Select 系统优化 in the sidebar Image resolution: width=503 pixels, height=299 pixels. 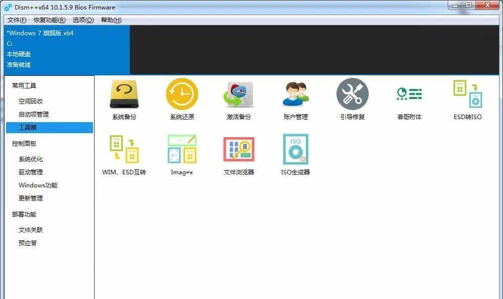31,159
